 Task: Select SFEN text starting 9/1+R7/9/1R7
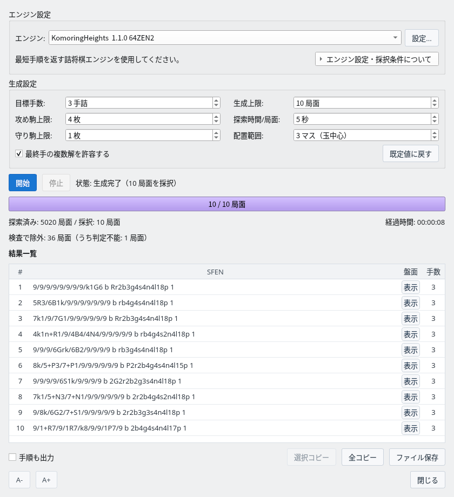pos(110,428)
